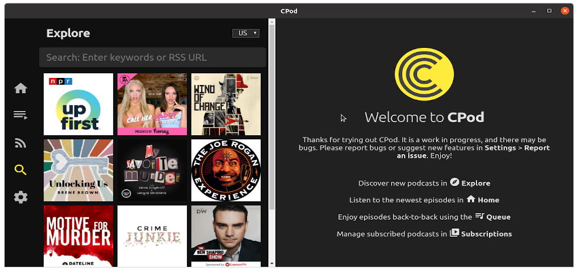Viewport: 578px width, 271px height.
Task: Open the Queue playlist sidebar icon
Action: coord(21,115)
